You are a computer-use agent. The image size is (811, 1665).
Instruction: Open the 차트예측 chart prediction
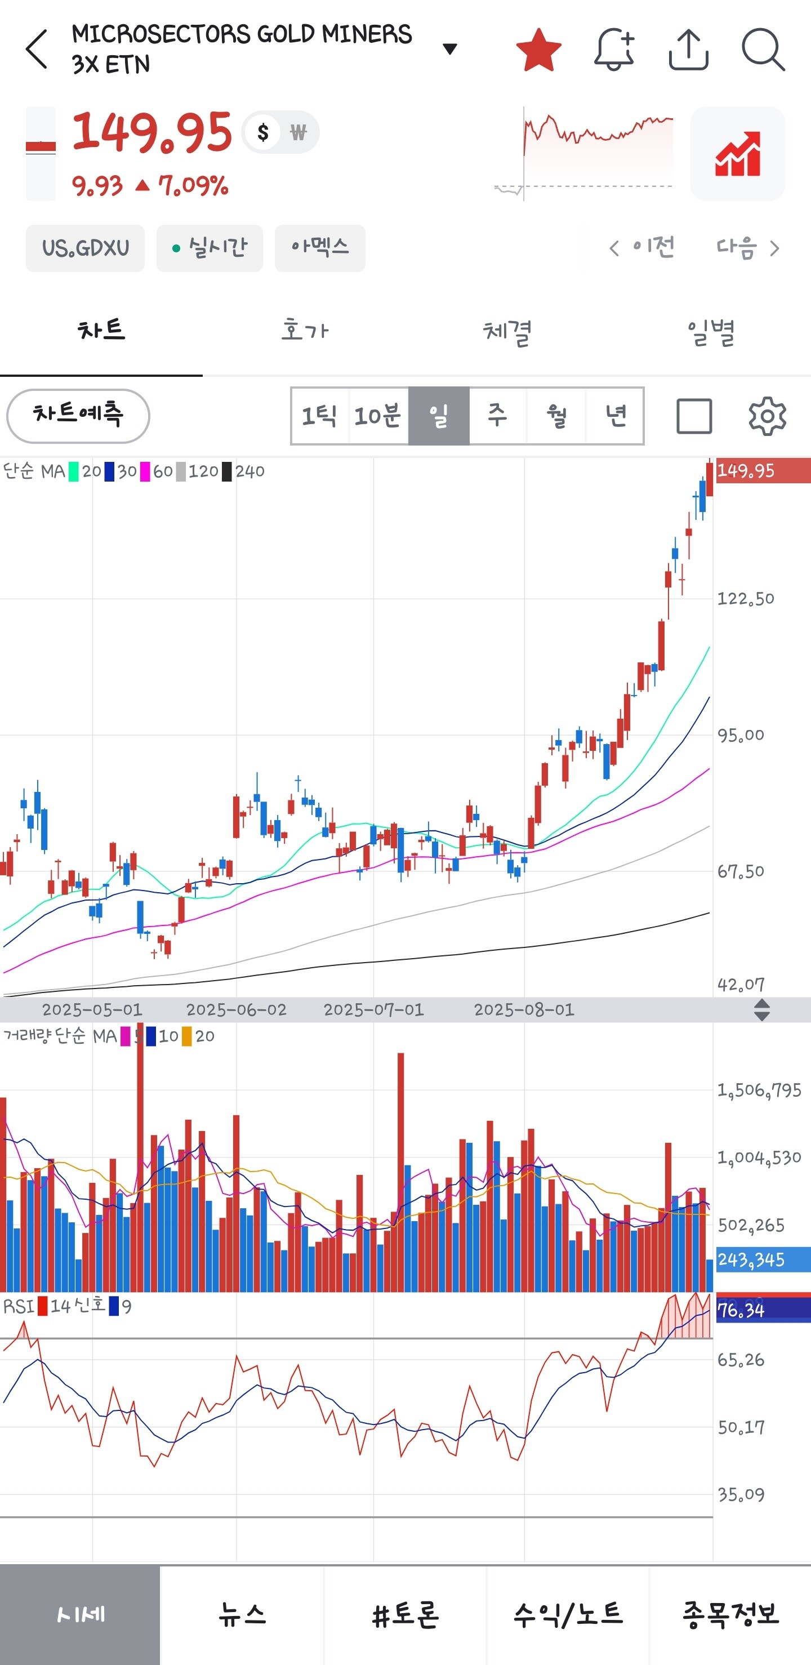[x=78, y=416]
